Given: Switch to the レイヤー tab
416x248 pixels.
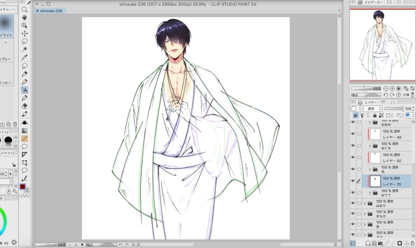Looking at the screenshot, I should [x=368, y=102].
